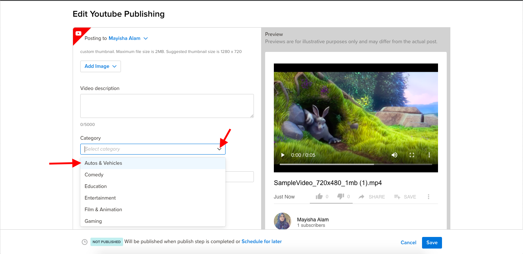Click the video title SampleVideo_720x480_1mb (1).mp4
This screenshot has height=254, width=523.
coord(328,183)
